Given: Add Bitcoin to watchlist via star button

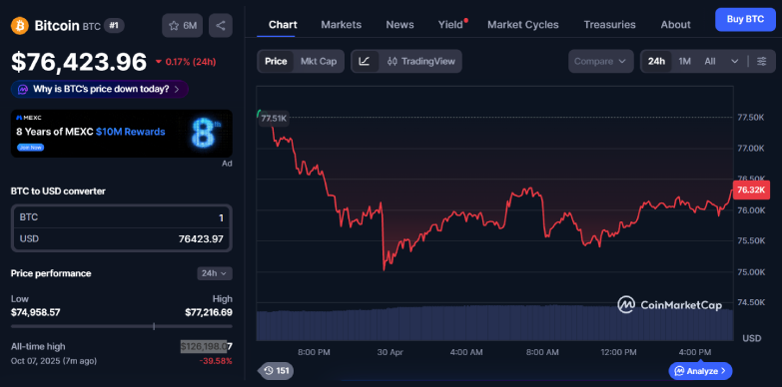Looking at the screenshot, I should [x=182, y=26].
